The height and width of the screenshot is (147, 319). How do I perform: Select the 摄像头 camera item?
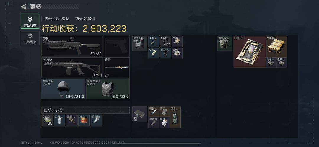coord(165,53)
